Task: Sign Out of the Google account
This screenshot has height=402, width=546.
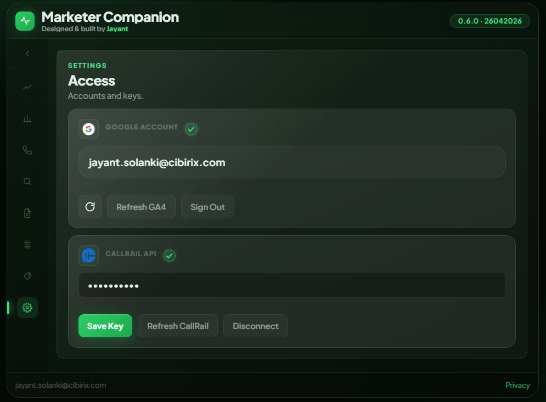Action: point(207,207)
